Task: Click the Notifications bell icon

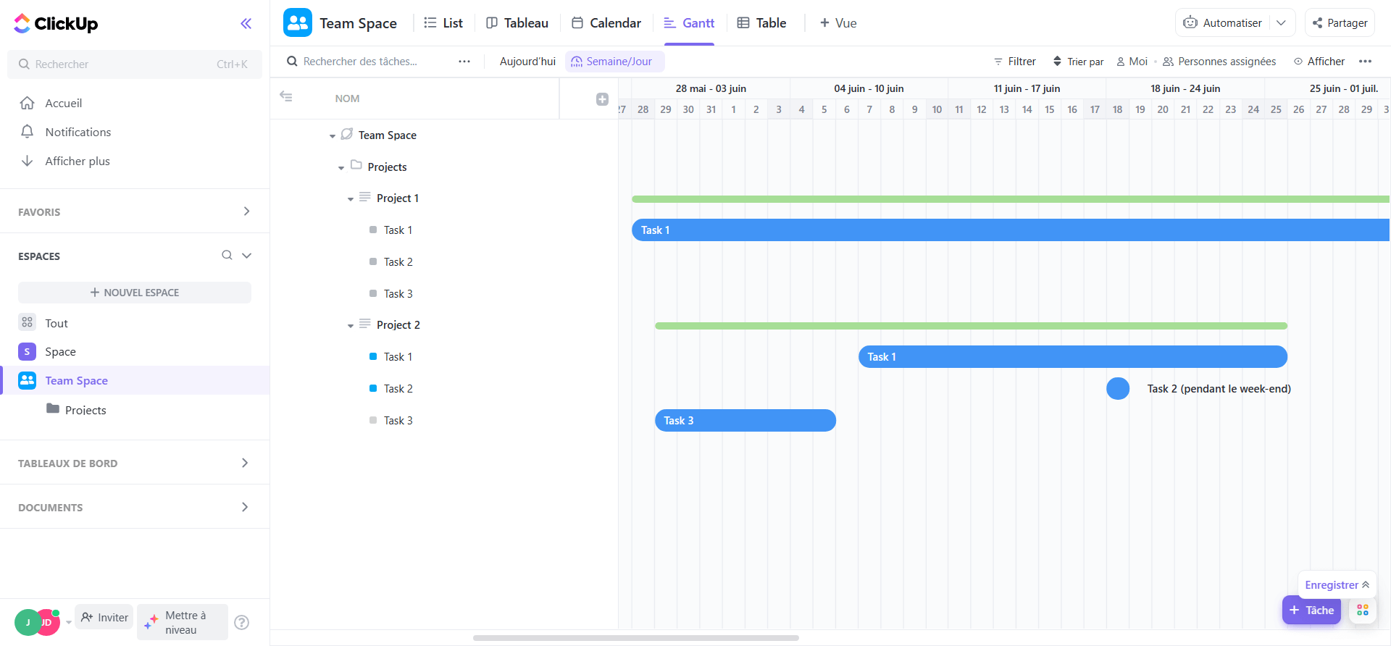Action: [x=28, y=132]
